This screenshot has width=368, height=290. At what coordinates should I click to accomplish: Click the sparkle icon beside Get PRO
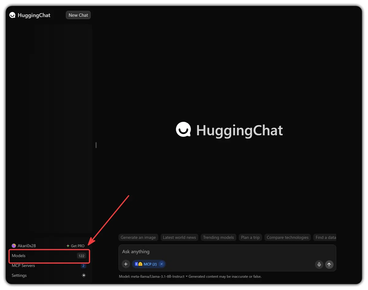tap(68, 246)
